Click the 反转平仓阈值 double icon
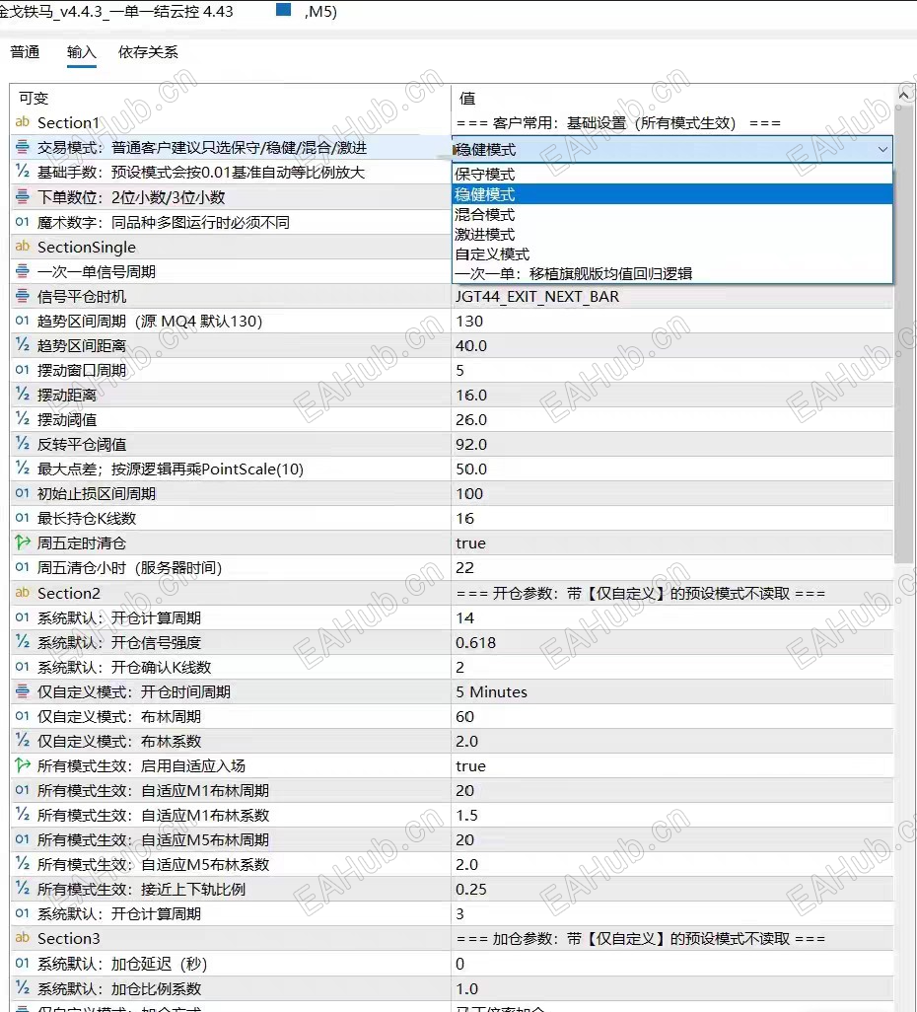917x1012 pixels. point(23,444)
